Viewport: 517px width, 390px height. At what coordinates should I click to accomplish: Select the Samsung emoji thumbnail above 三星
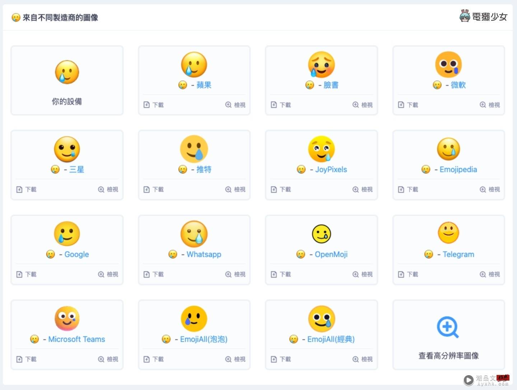(67, 149)
